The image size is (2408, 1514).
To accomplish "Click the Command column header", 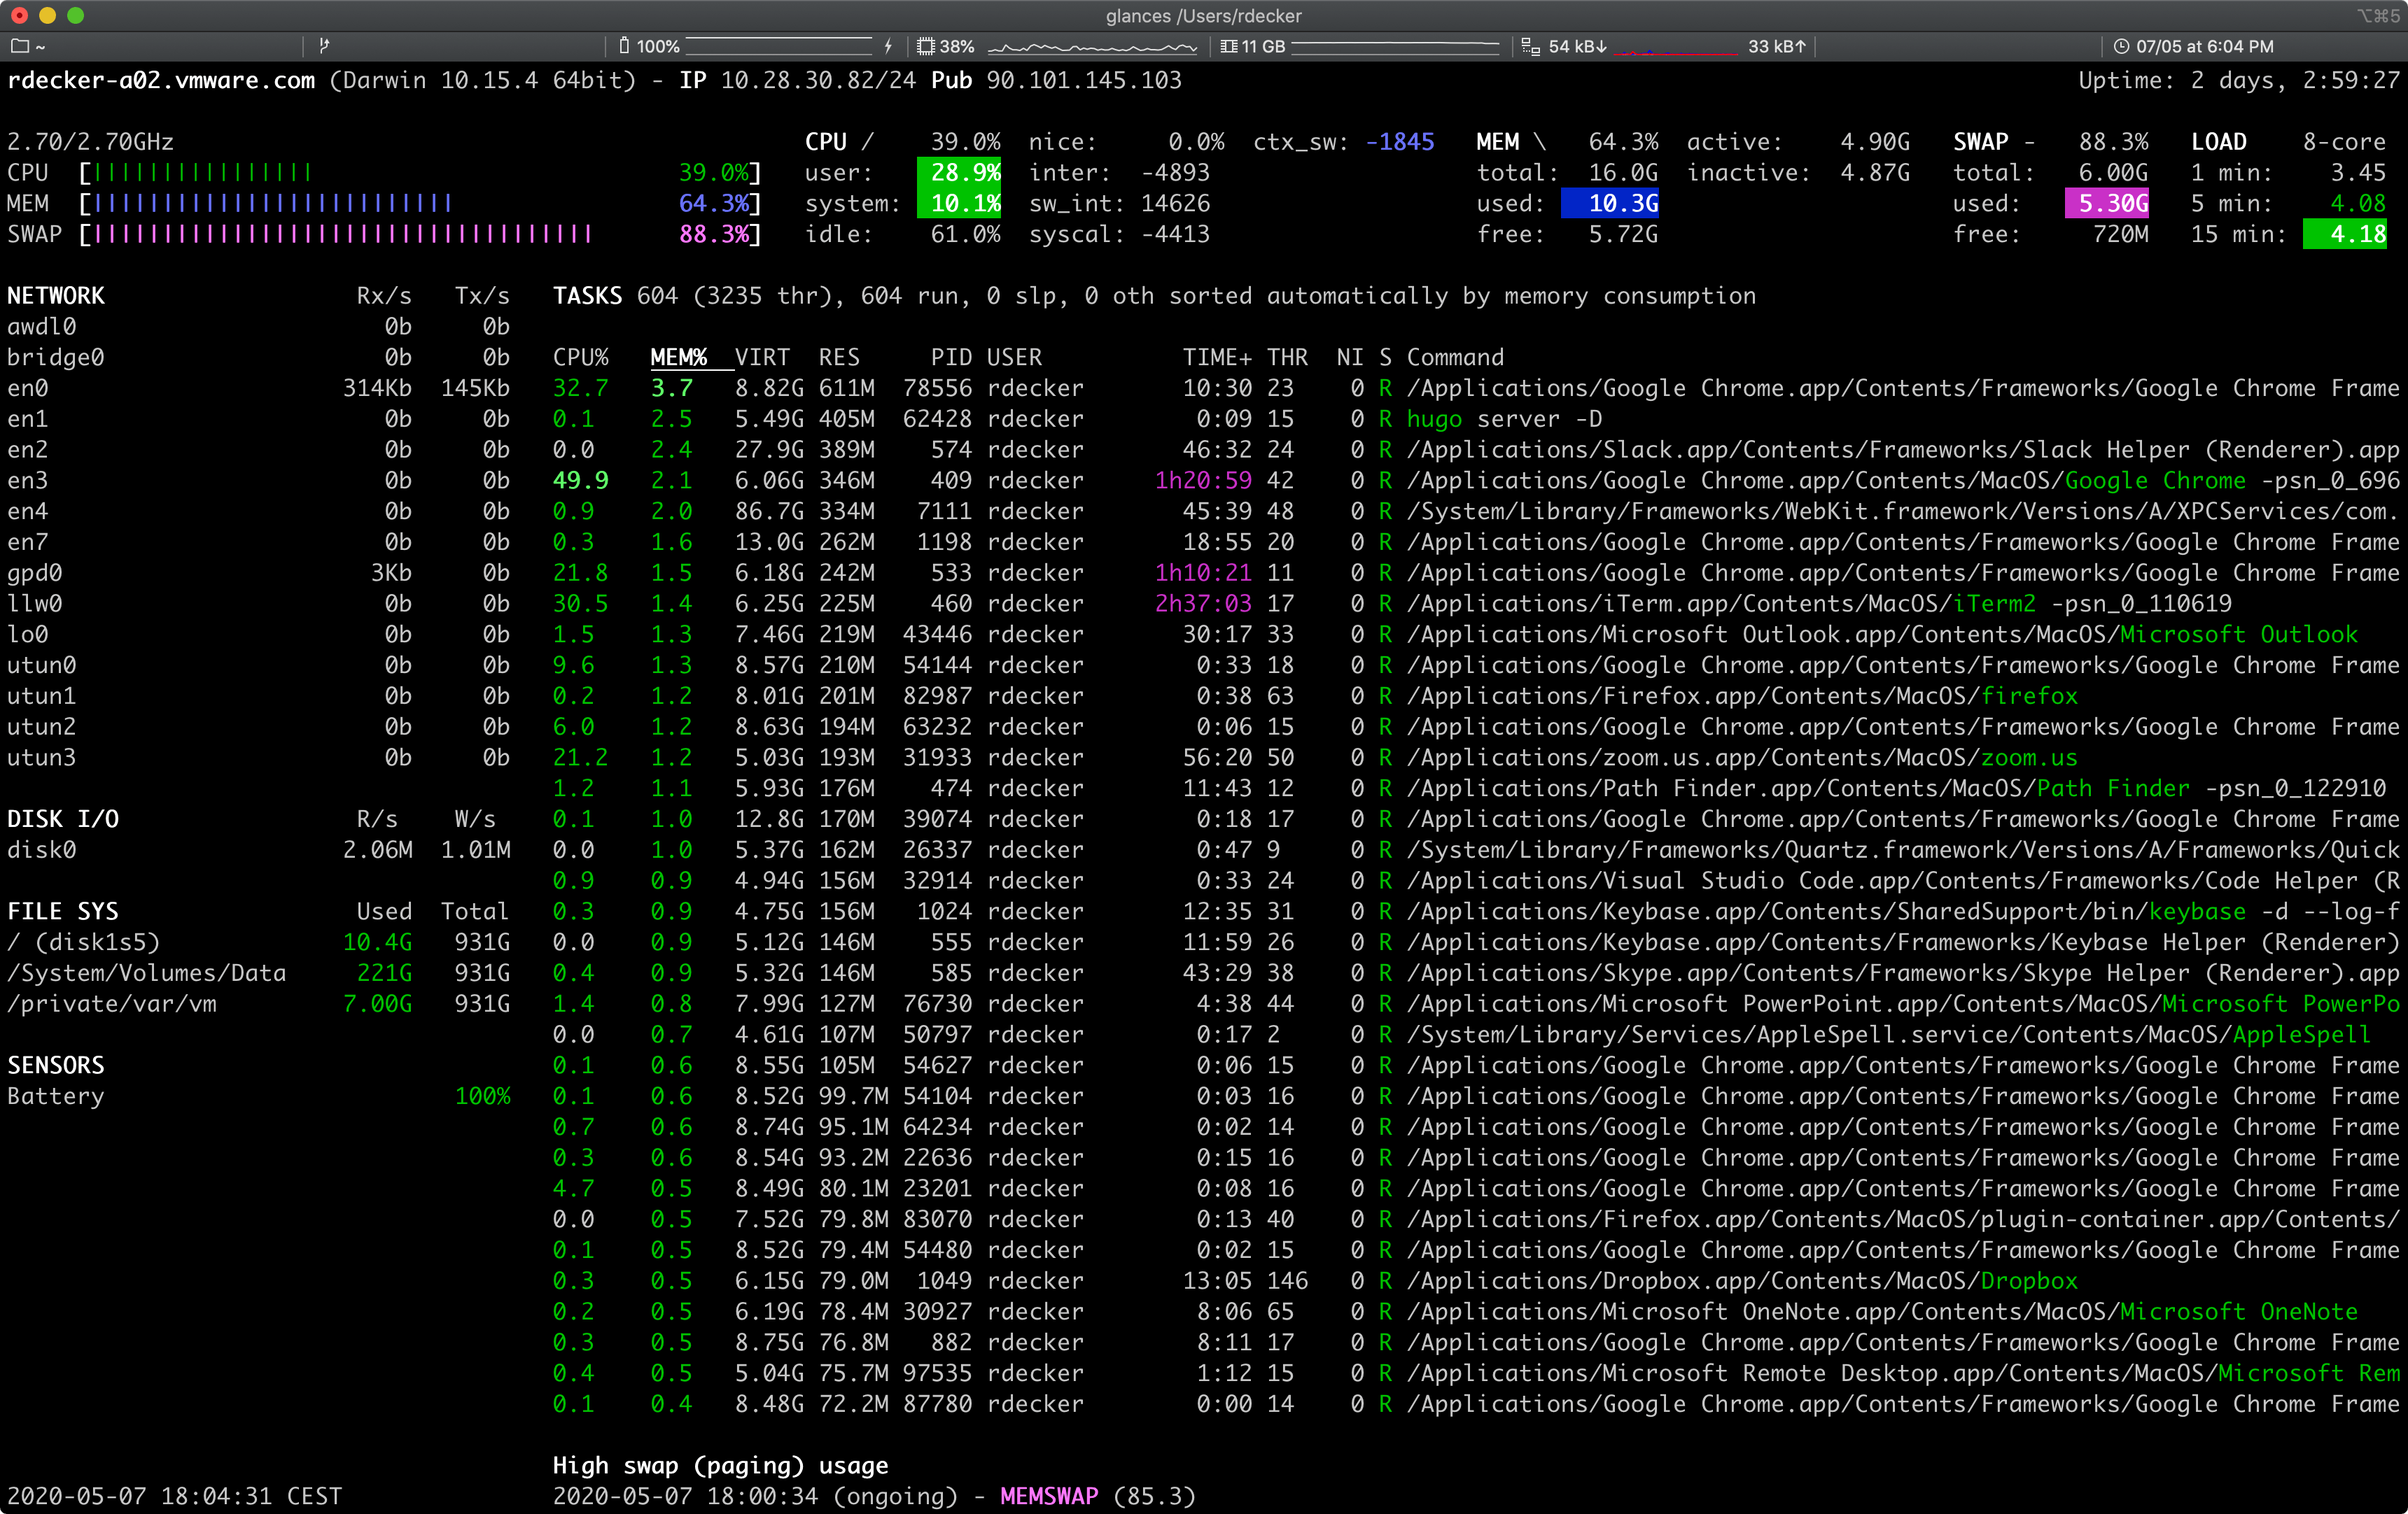I will tap(1455, 358).
